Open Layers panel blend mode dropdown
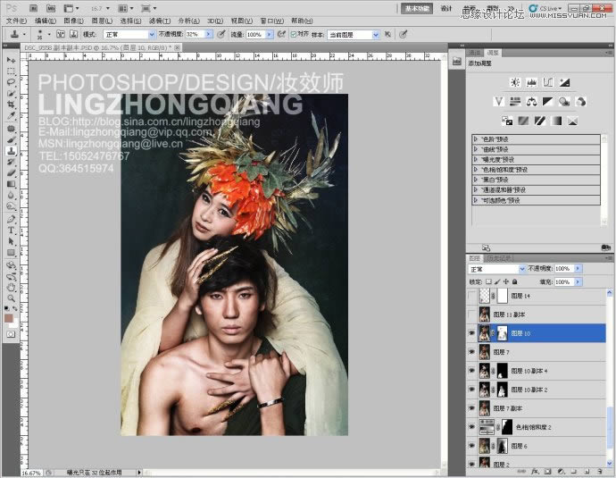 496,269
